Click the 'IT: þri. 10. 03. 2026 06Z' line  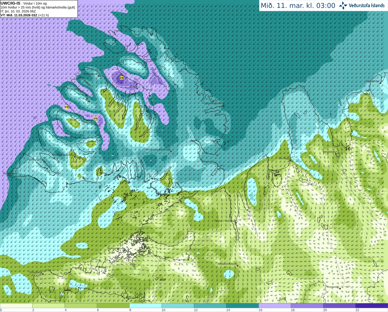18,11
